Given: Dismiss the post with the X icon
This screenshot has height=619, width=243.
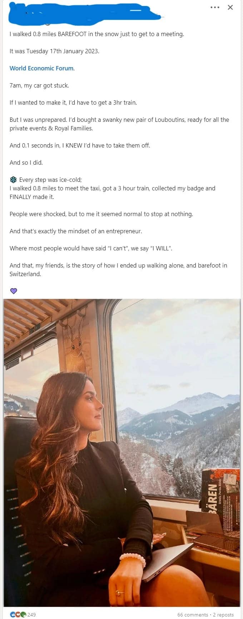Looking at the screenshot, I should click(x=230, y=7).
